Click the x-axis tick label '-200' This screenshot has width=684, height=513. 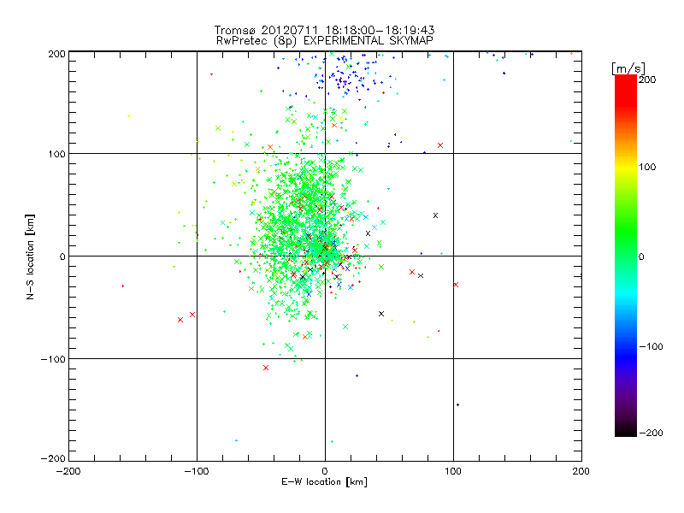pyautogui.click(x=68, y=471)
